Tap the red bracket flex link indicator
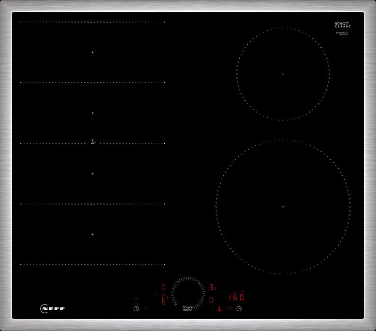The image size is (376, 331). (x=156, y=293)
